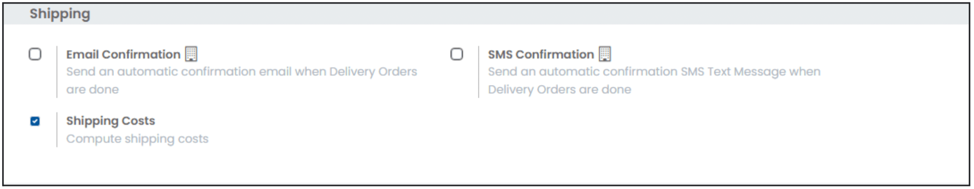Uncheck the Shipping Costs checkbox
Image resolution: width=974 pixels, height=189 pixels.
coord(35,121)
